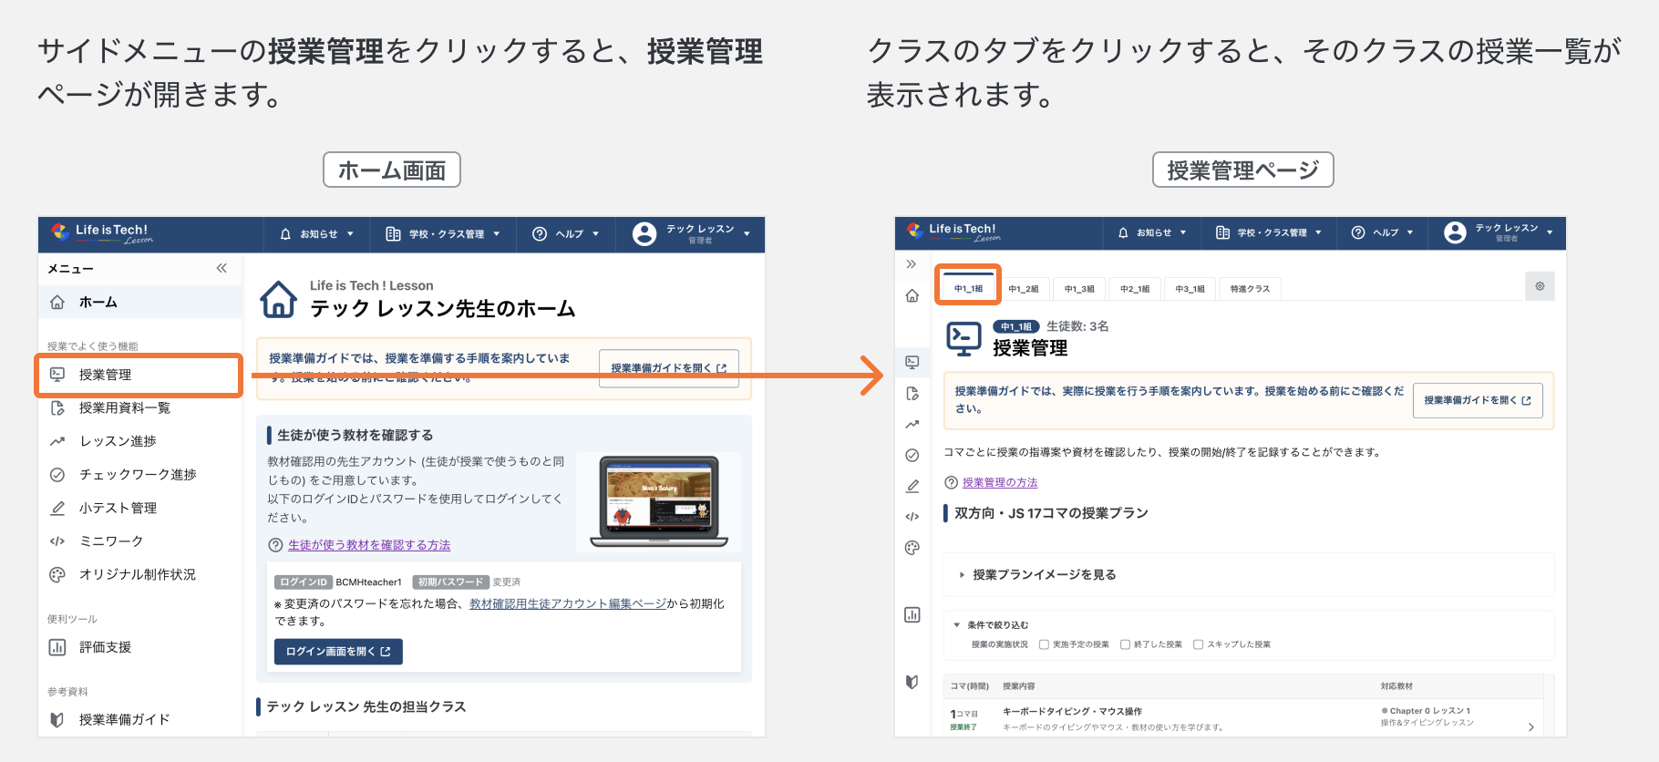This screenshot has width=1659, height=762.
Task: Click 授業準備ガイドを開く button on 授業管理 page
Action: click(1478, 400)
